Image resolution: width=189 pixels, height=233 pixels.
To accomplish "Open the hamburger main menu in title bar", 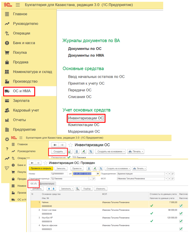I will coord(18,5).
